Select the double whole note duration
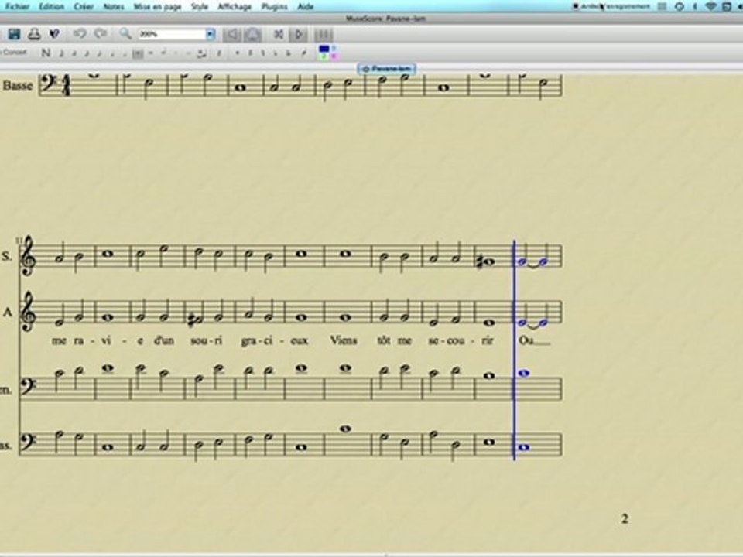The height and width of the screenshot is (557, 743). point(150,53)
